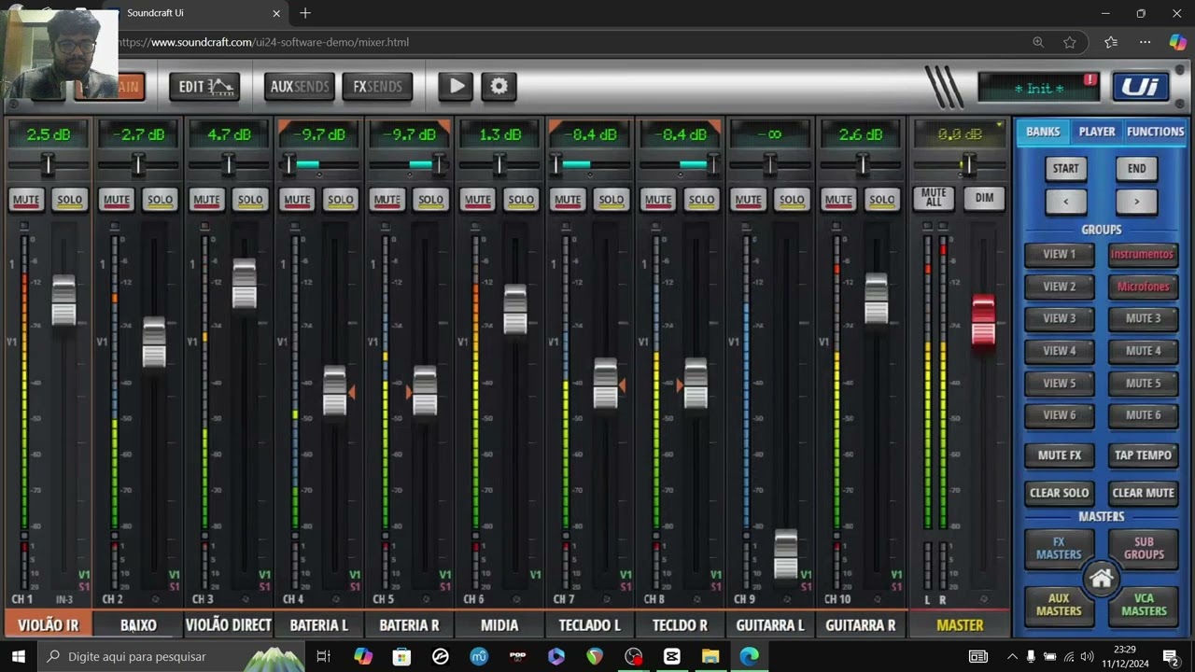The height and width of the screenshot is (672, 1195).
Task: Switch to the BANKS tab
Action: point(1043,132)
